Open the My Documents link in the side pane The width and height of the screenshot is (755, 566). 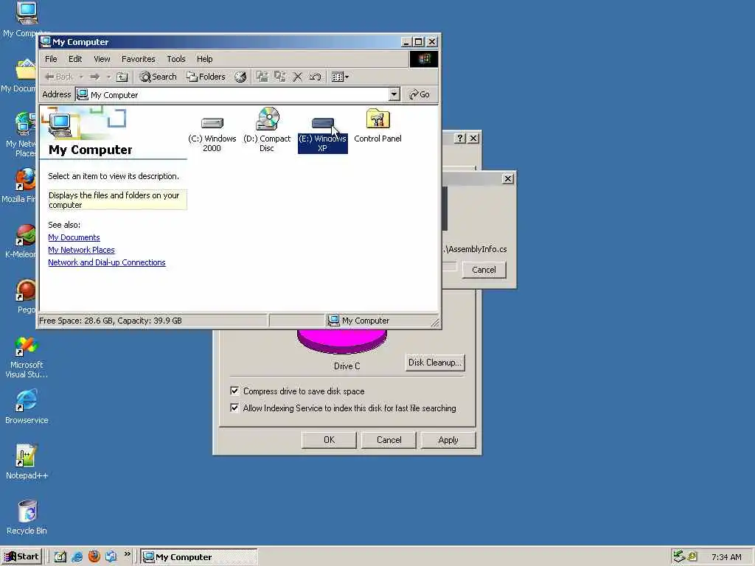click(x=74, y=237)
